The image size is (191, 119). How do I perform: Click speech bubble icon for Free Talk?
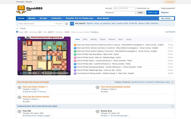tap(19, 111)
